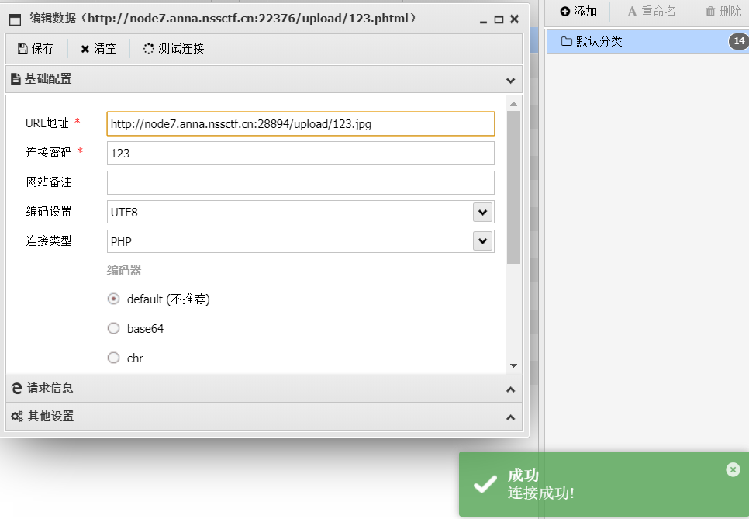Test the connection with 测试连接

[174, 48]
